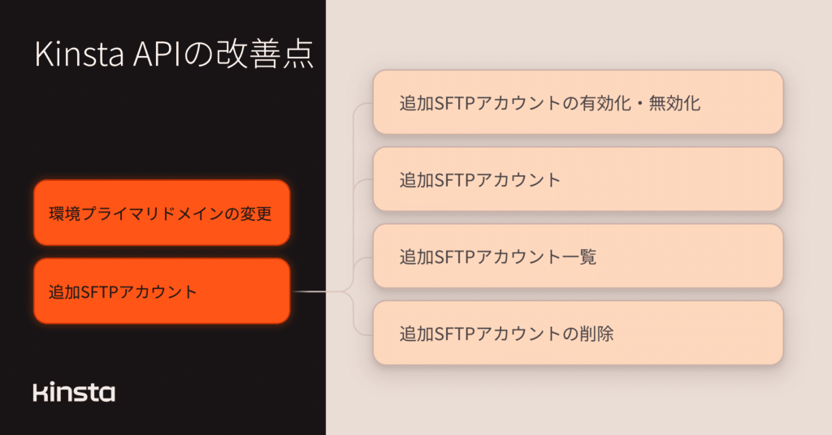Open the 追加SFTPアカウントの削除 card
The height and width of the screenshot is (435, 832).
coord(578,333)
